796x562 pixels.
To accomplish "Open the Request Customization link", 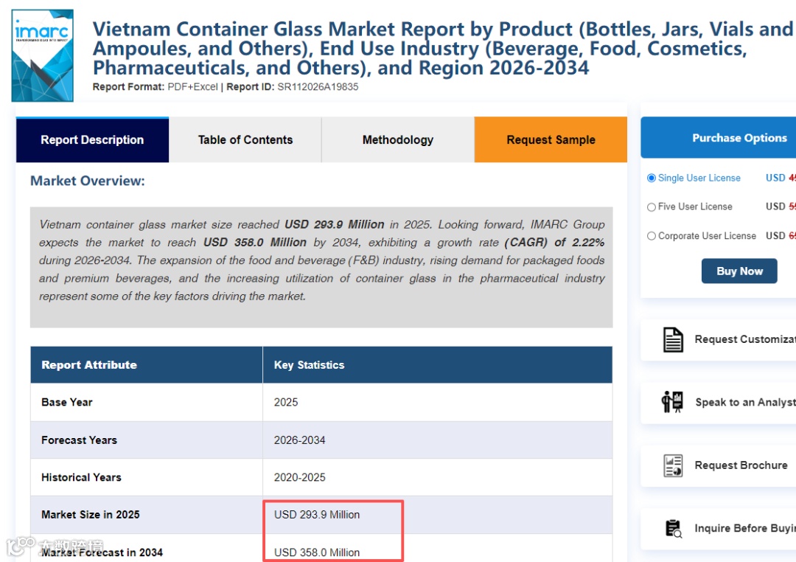I will (744, 339).
